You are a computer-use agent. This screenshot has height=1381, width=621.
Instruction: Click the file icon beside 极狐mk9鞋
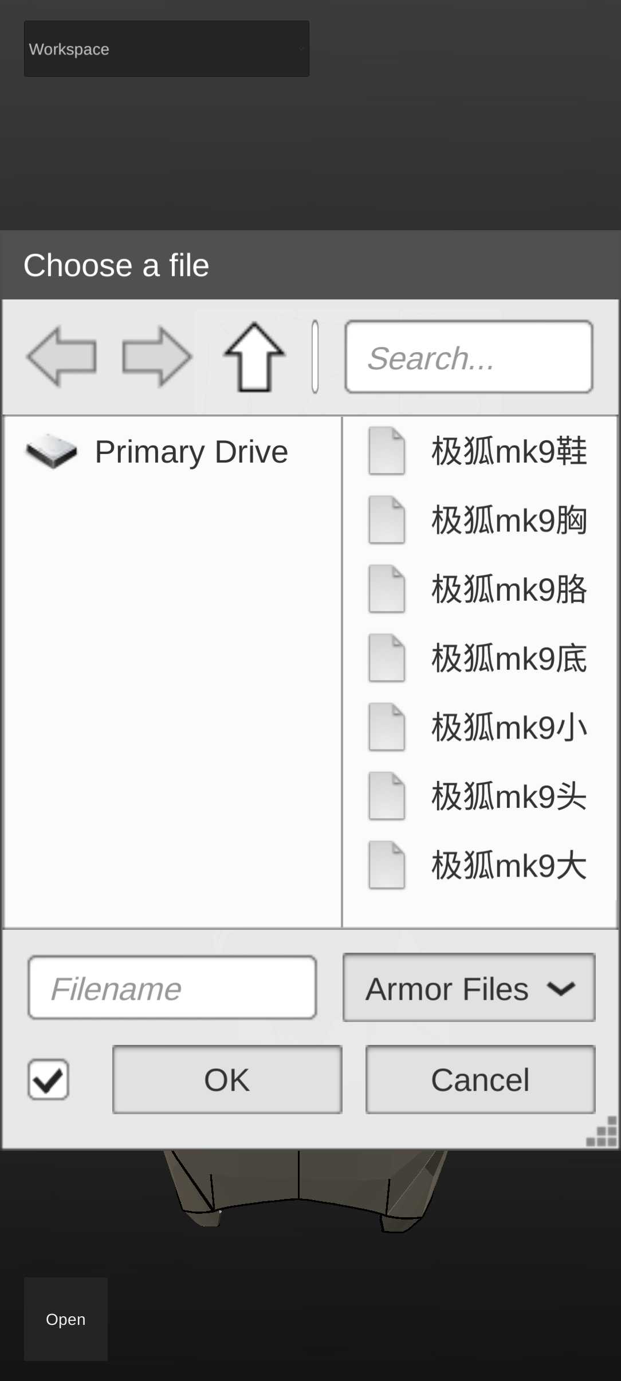pos(387,451)
